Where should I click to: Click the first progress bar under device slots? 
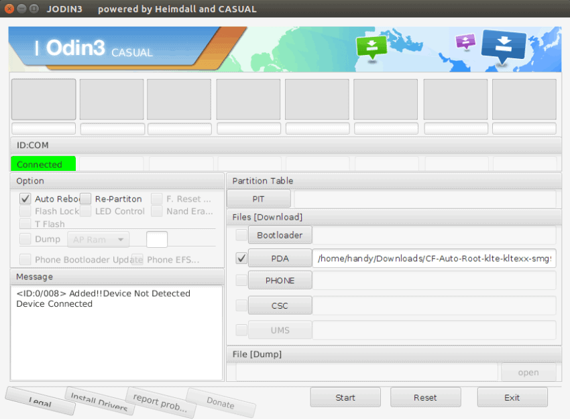click(44, 129)
